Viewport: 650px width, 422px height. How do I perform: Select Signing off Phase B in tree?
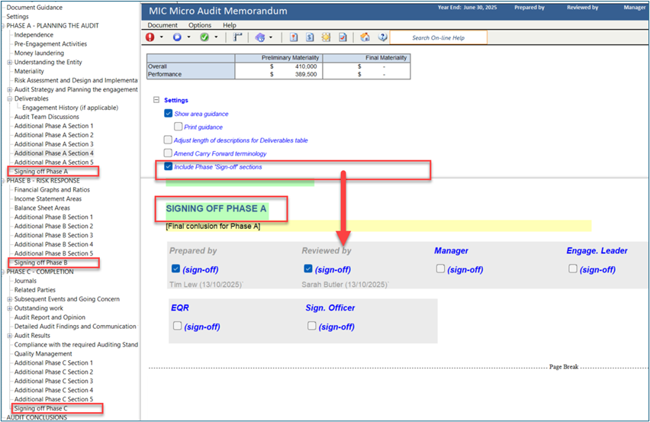[x=40, y=263]
